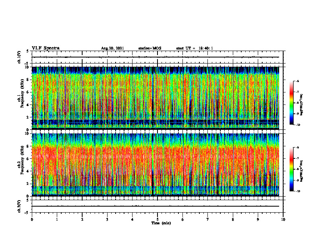Click time axis tick label "2"
Viewport: 319px width, 246px height.
(x=82, y=219)
